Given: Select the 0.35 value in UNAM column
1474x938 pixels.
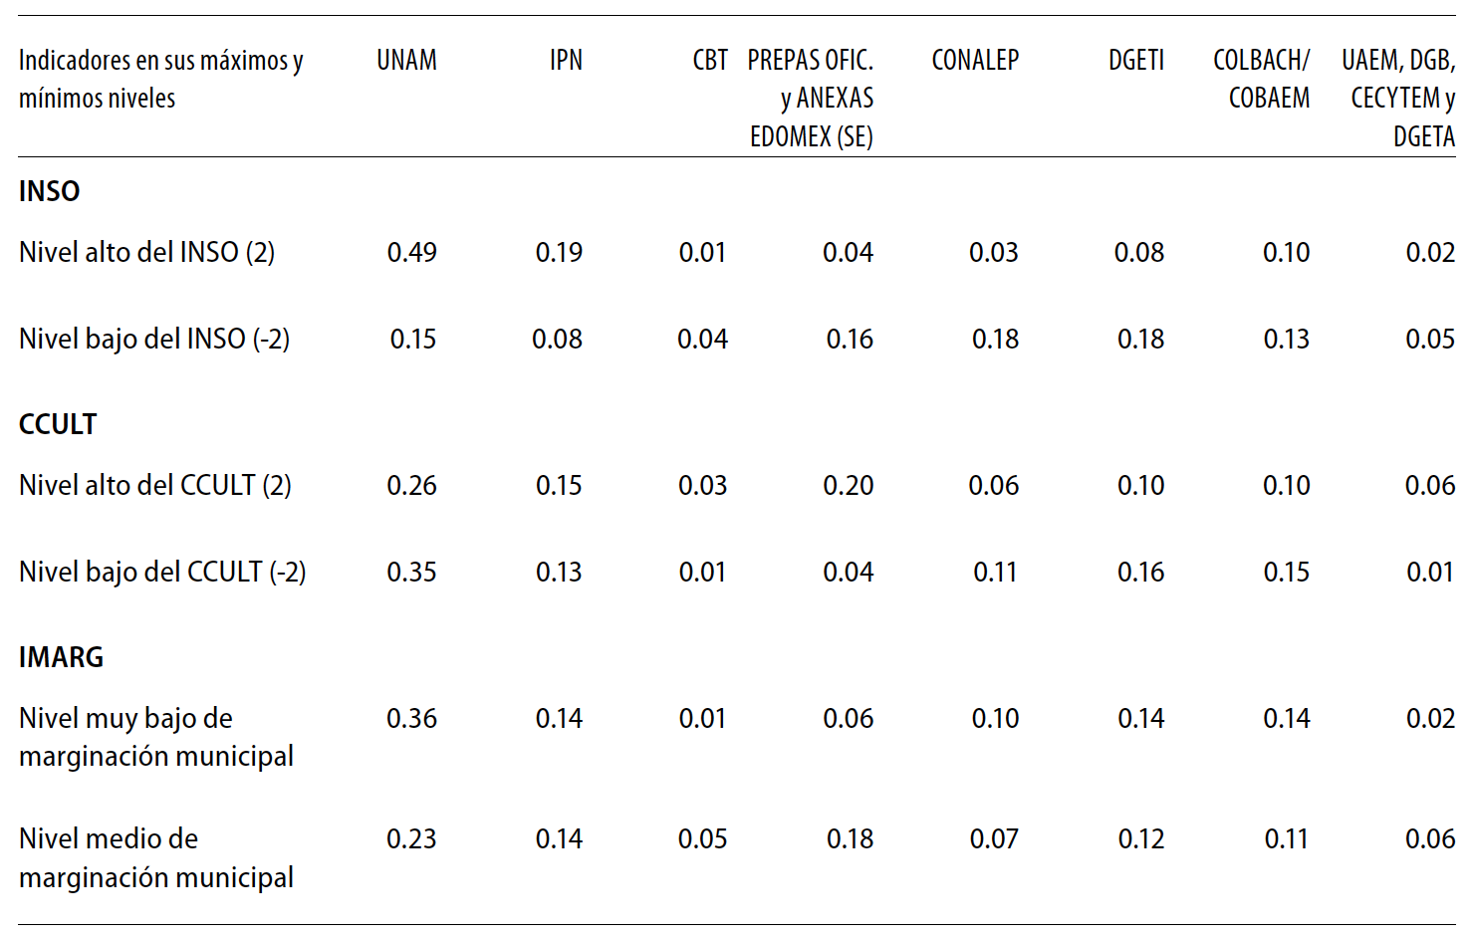Looking at the screenshot, I should pyautogui.click(x=412, y=573).
